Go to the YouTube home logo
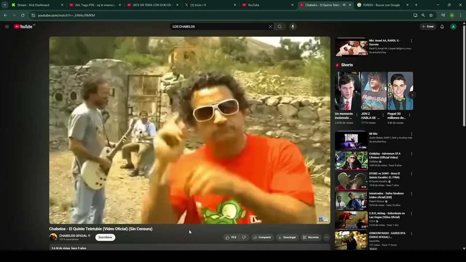Image resolution: width=466 pixels, height=262 pixels. tap(23, 27)
